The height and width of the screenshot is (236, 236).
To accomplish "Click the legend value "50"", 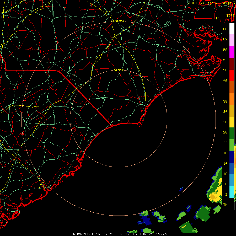I will [225, 70].
